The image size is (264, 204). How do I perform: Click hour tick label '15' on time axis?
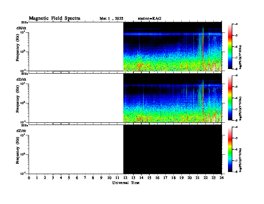point(149,178)
